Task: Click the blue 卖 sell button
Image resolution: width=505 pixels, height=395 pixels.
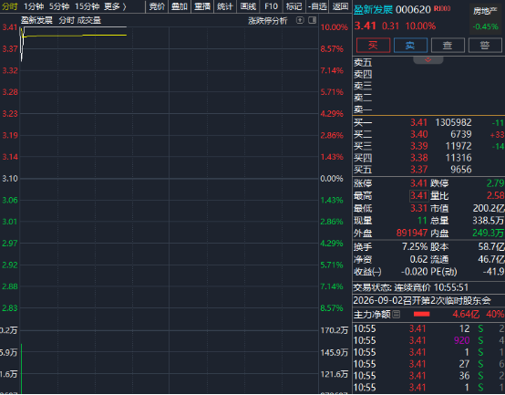Action: click(x=410, y=45)
